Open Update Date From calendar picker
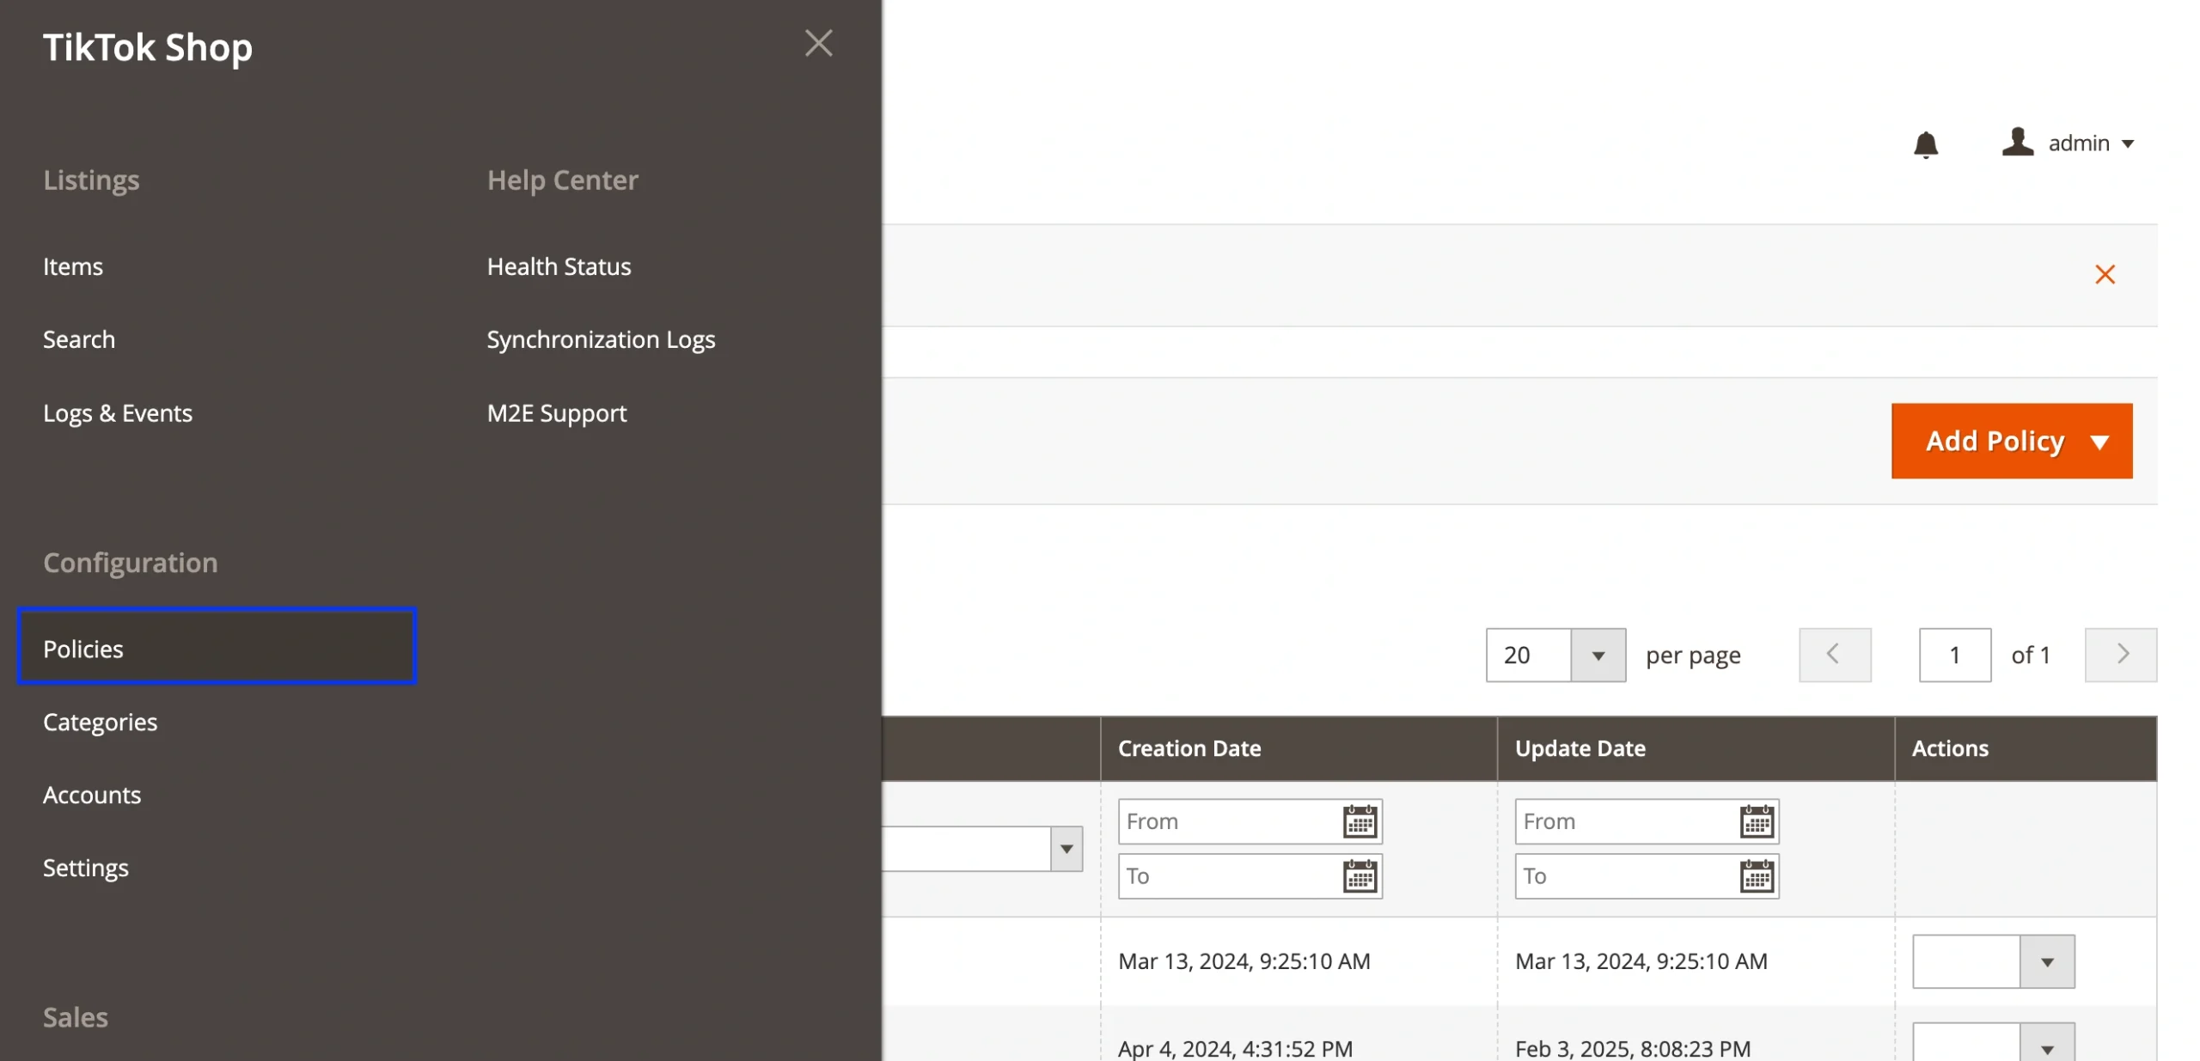Image resolution: width=2200 pixels, height=1061 pixels. (1756, 822)
